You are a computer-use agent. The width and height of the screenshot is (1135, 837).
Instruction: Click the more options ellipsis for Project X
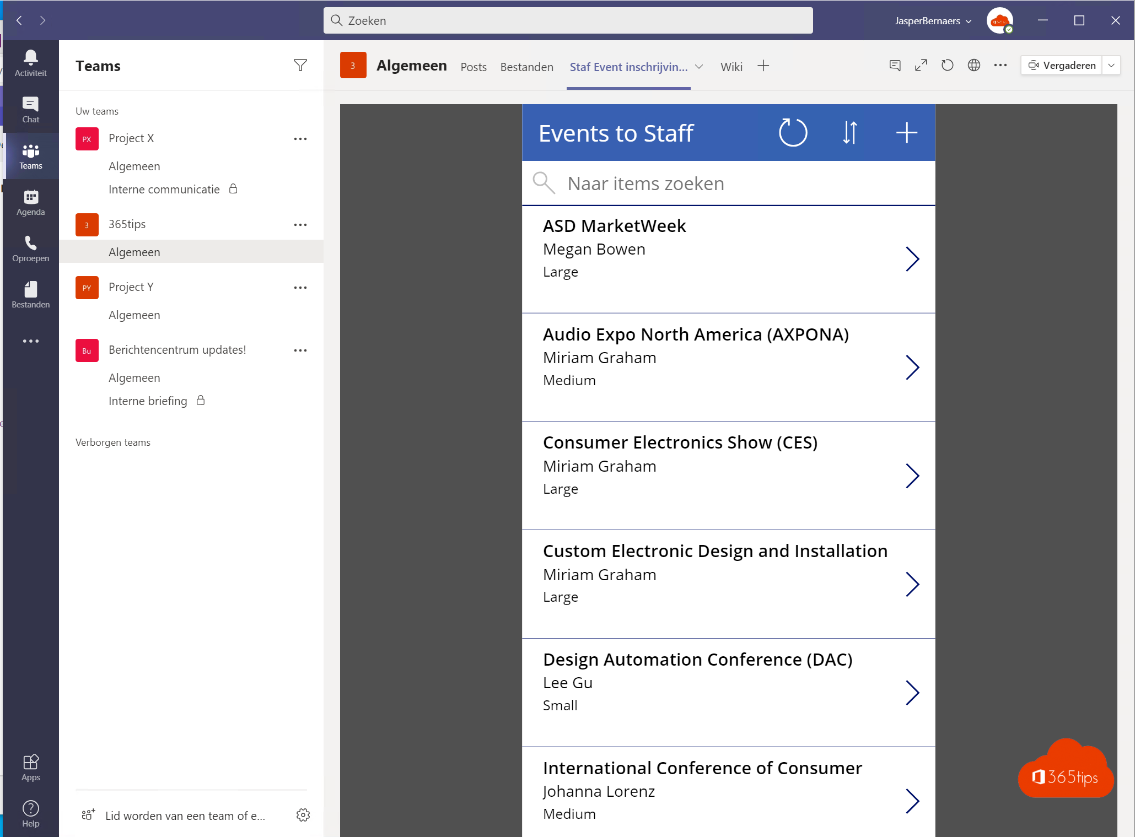click(300, 138)
